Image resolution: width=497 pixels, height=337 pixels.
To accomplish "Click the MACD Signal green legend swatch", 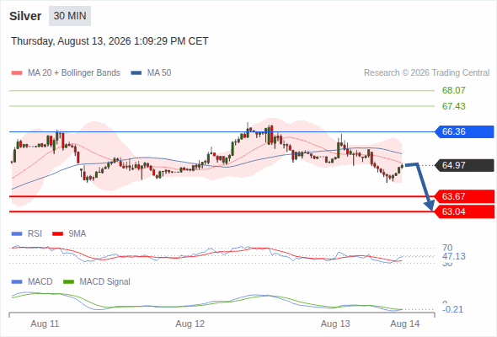I will pyautogui.click(x=69, y=281).
